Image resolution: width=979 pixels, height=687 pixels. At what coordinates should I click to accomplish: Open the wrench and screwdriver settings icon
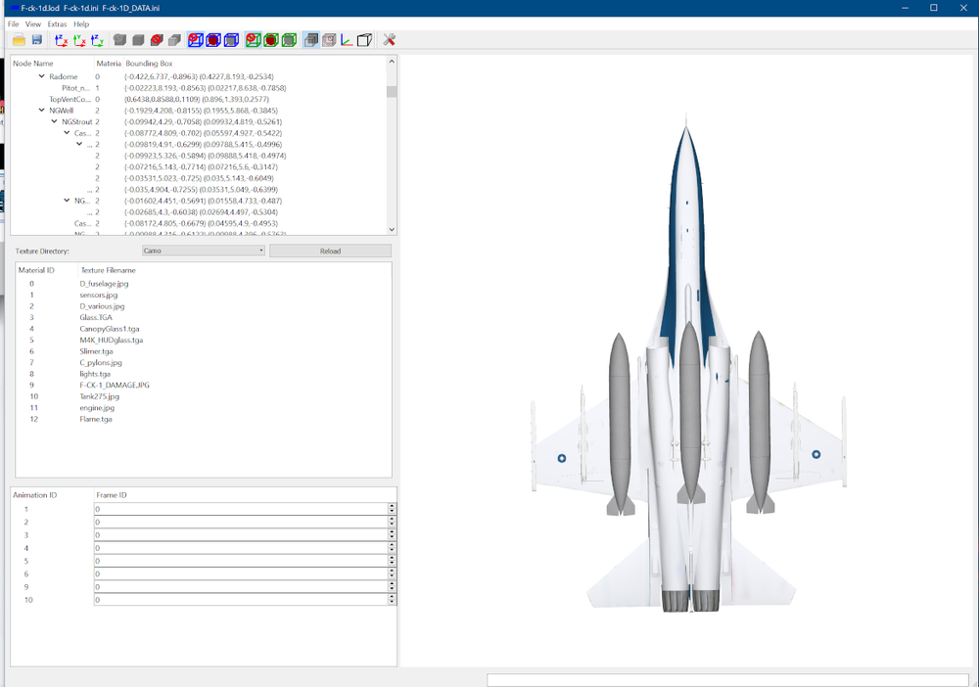389,40
